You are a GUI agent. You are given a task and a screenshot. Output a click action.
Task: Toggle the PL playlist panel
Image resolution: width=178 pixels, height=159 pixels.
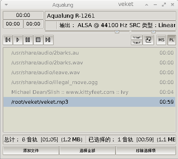(172, 40)
